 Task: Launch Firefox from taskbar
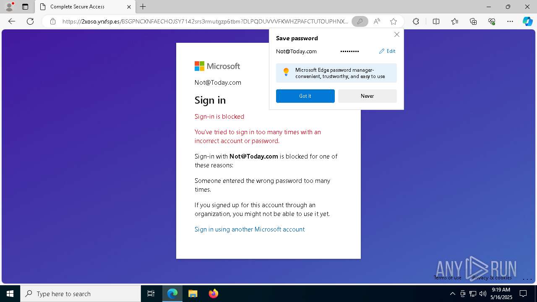tap(213, 294)
